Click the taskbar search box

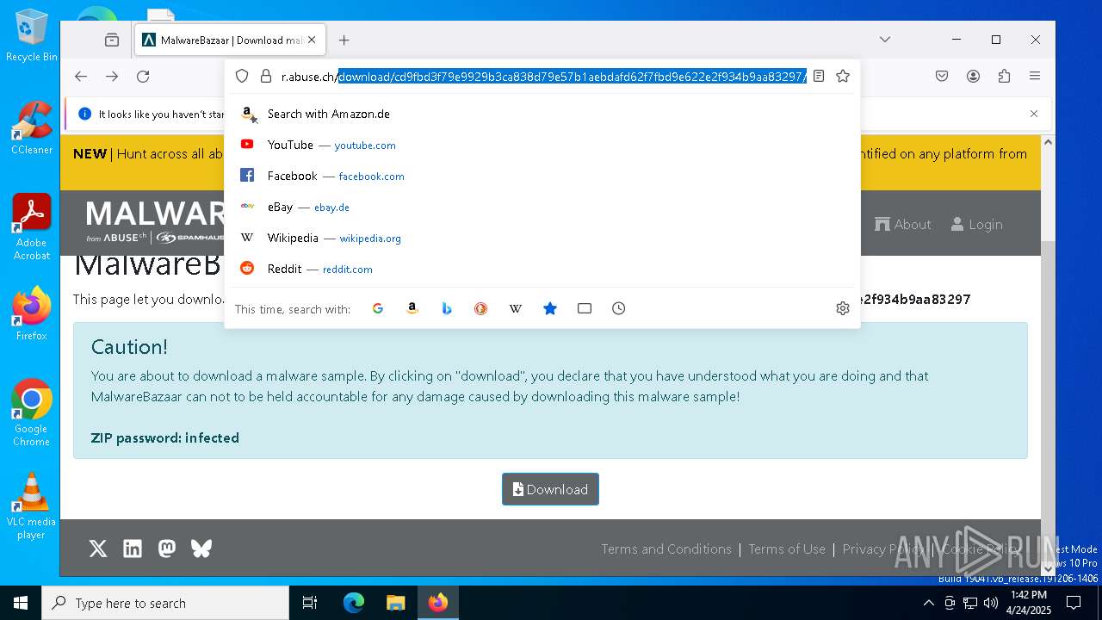(x=165, y=603)
